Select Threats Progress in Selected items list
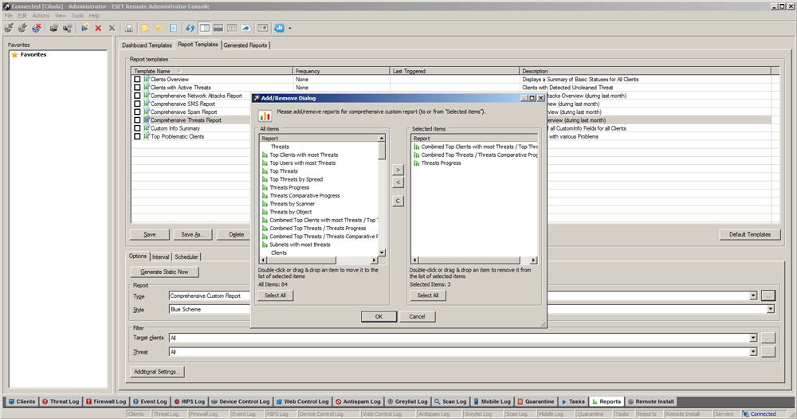Image resolution: width=797 pixels, height=419 pixels. (441, 163)
